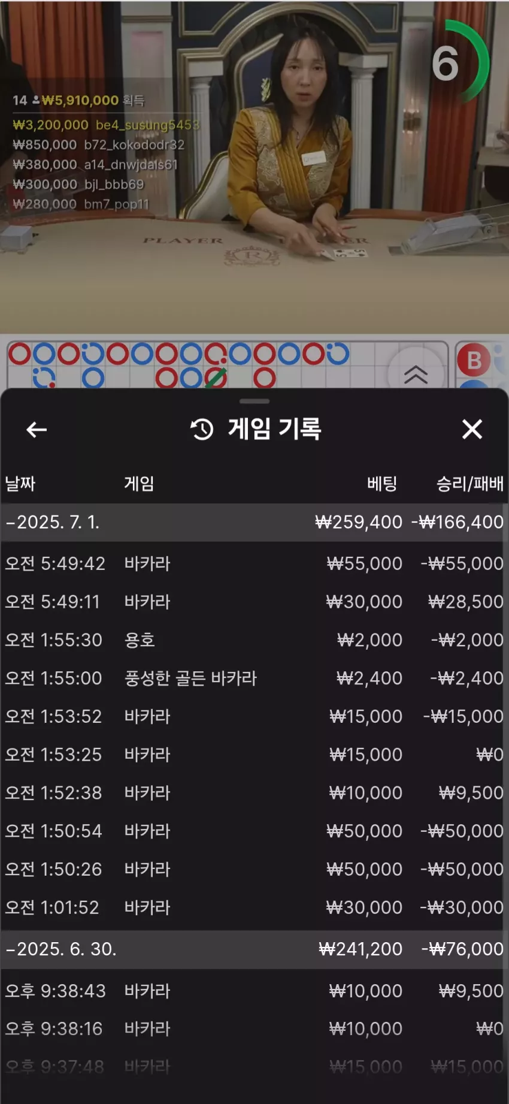The width and height of the screenshot is (509, 1104).
Task: Tap winner a14_dnwjdals61 in the list
Action: [x=95, y=164]
